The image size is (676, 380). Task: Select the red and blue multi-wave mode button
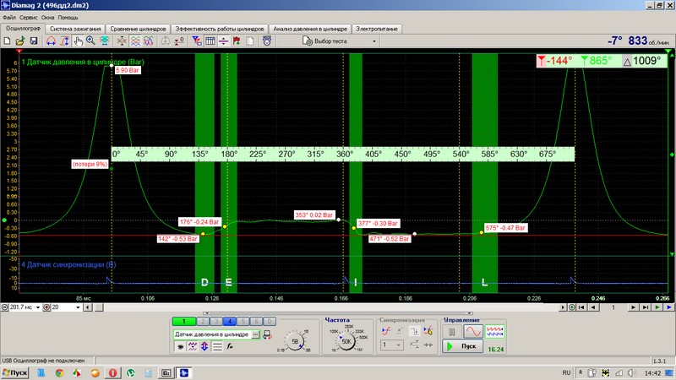494,332
